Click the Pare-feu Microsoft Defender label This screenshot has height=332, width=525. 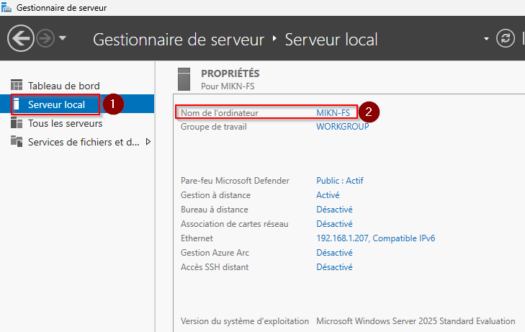235,181
